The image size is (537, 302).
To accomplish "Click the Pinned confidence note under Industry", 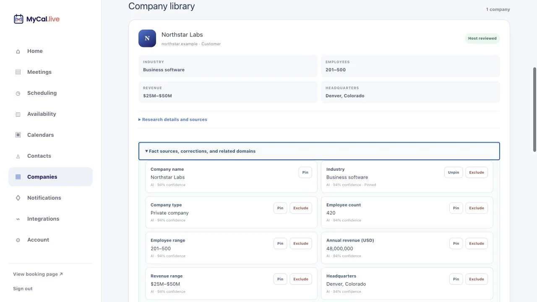I will pos(351,185).
